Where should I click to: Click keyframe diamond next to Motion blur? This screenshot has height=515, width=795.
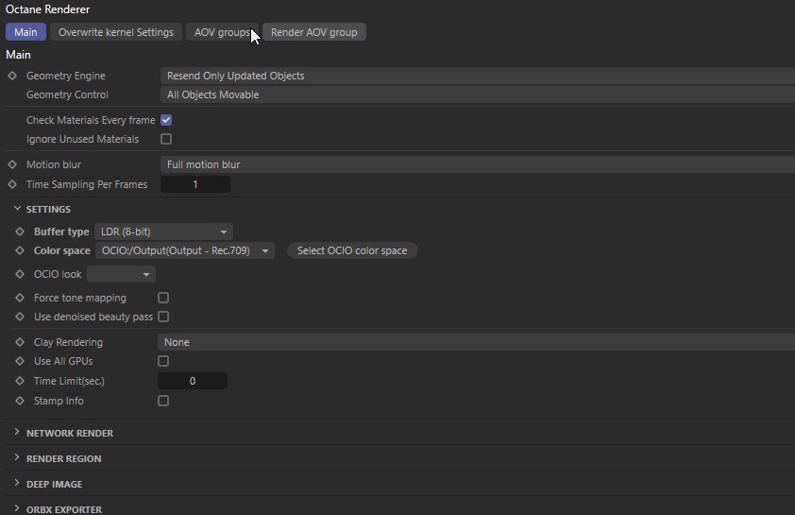coord(12,164)
